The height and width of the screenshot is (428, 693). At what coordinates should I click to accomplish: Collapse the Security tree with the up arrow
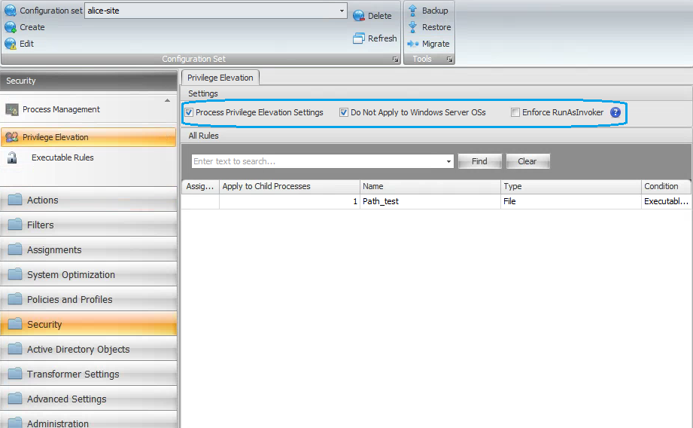tap(168, 100)
